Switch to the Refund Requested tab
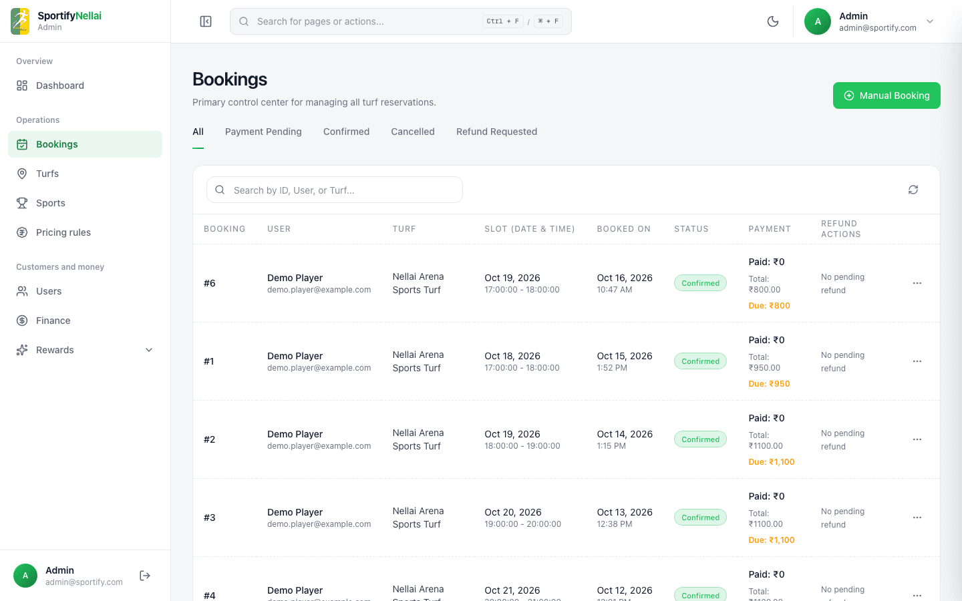This screenshot has height=601, width=962. coord(496,132)
